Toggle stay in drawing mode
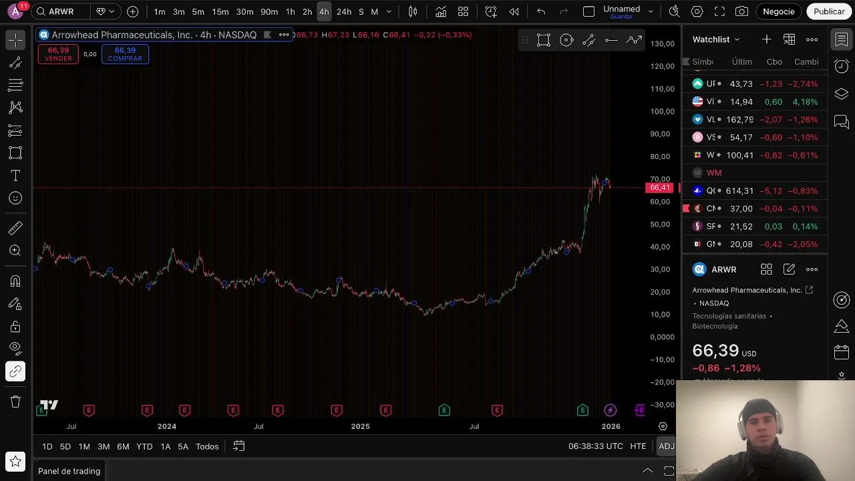Viewport: 855px width, 481px height. 15,304
